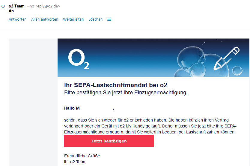Viewport: 250px width, 166px height.
Task: Open the hamburger more-actions menu
Action: click(109, 19)
